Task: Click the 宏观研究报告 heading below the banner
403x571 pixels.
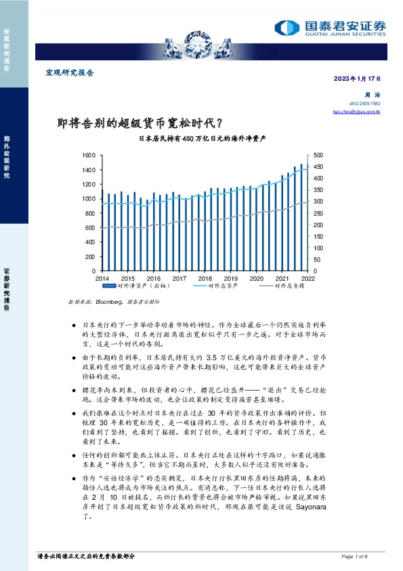Action: coord(70,73)
